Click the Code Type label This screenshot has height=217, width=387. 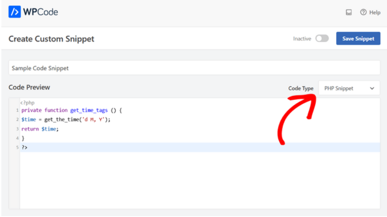coord(301,88)
